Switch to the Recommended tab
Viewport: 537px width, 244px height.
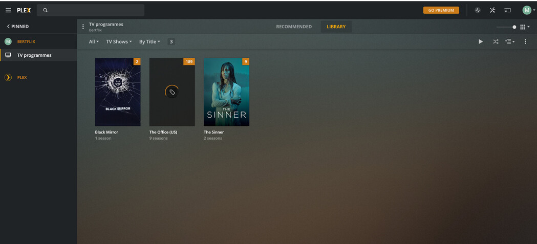tap(294, 27)
